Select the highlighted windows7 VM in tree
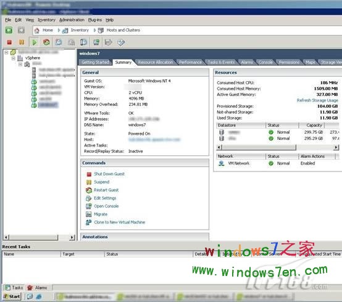This screenshot has width=342, height=302. [x=48, y=105]
